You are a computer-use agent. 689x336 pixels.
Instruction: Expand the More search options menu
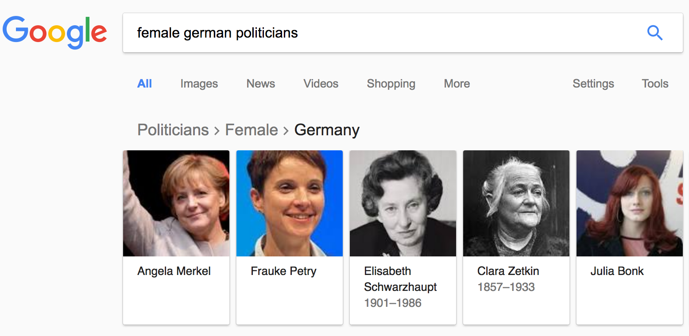457,84
